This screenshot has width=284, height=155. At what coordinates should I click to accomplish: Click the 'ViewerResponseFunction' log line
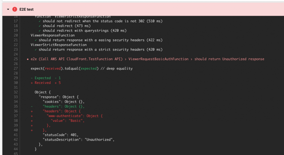(52, 35)
